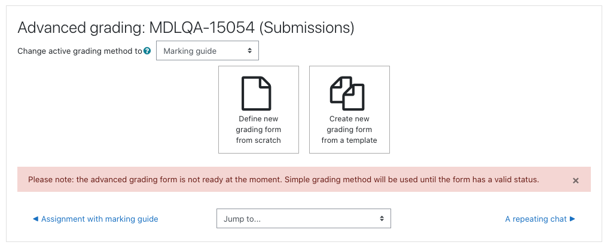The image size is (607, 245).
Task: Navigate to A repeating chat activity
Action: click(x=536, y=219)
